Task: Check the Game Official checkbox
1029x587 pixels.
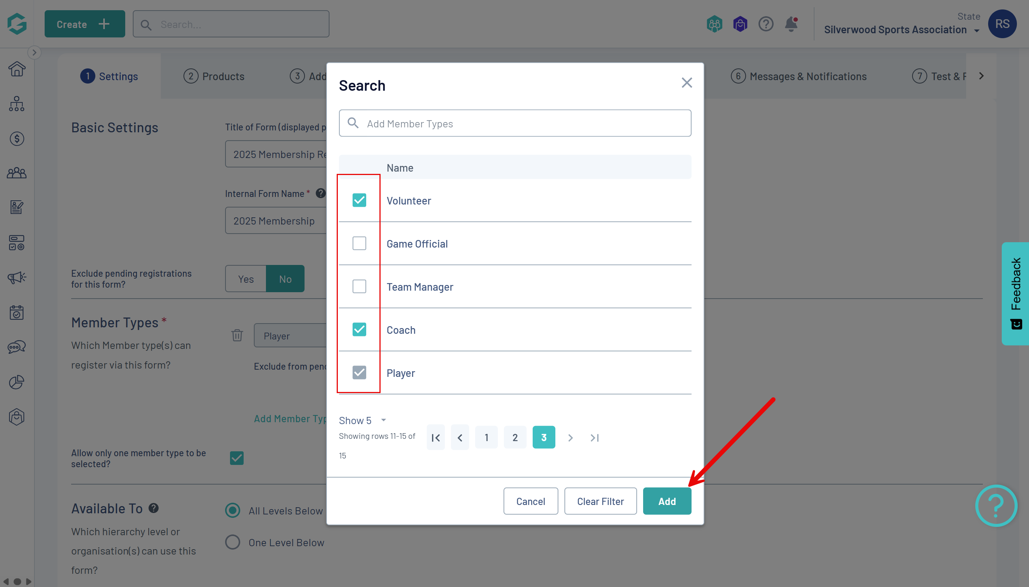Action: (359, 243)
